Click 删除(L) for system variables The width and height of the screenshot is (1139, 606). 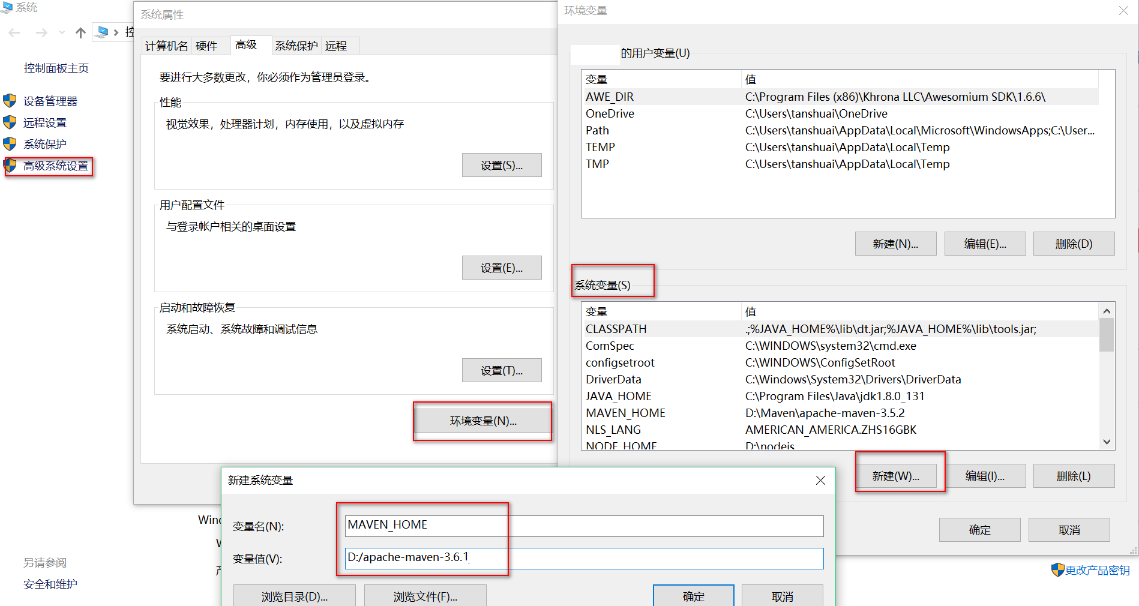[1074, 476]
